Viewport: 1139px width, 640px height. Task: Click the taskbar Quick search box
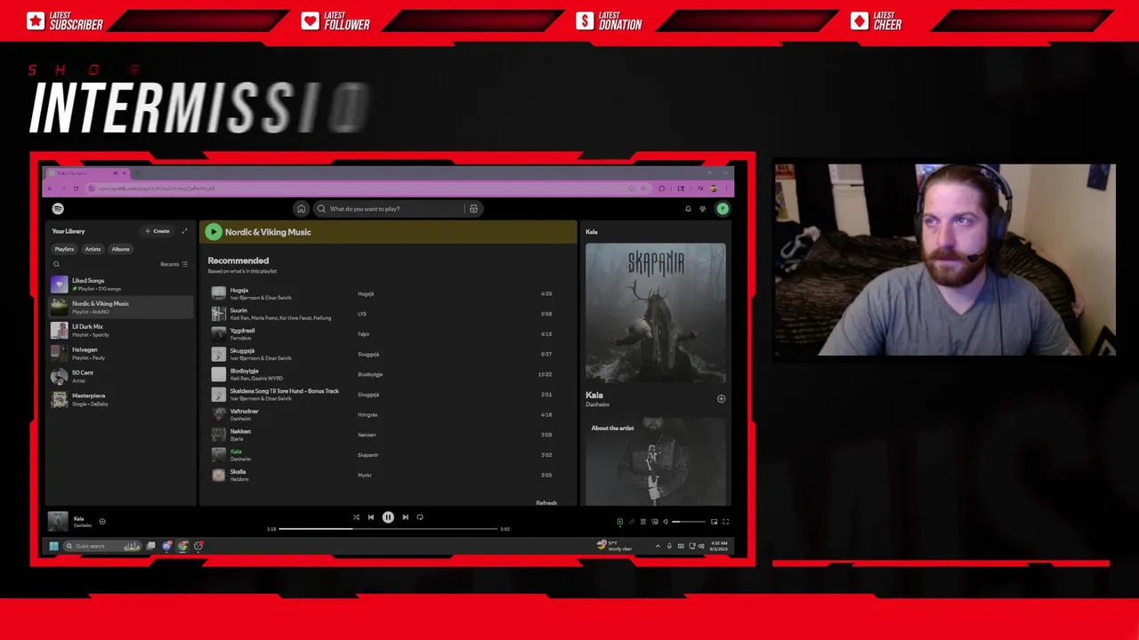(102, 546)
